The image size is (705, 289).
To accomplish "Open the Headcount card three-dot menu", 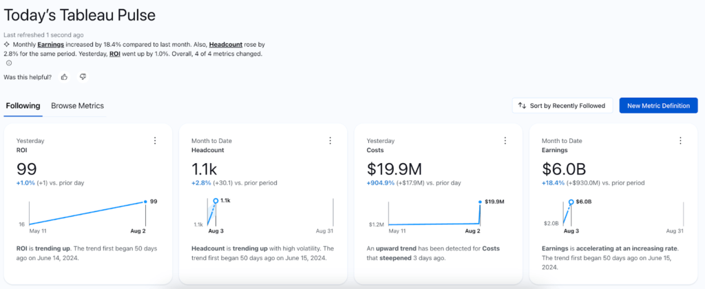I will click(330, 140).
